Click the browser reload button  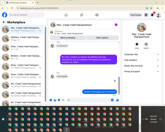[12, 8]
